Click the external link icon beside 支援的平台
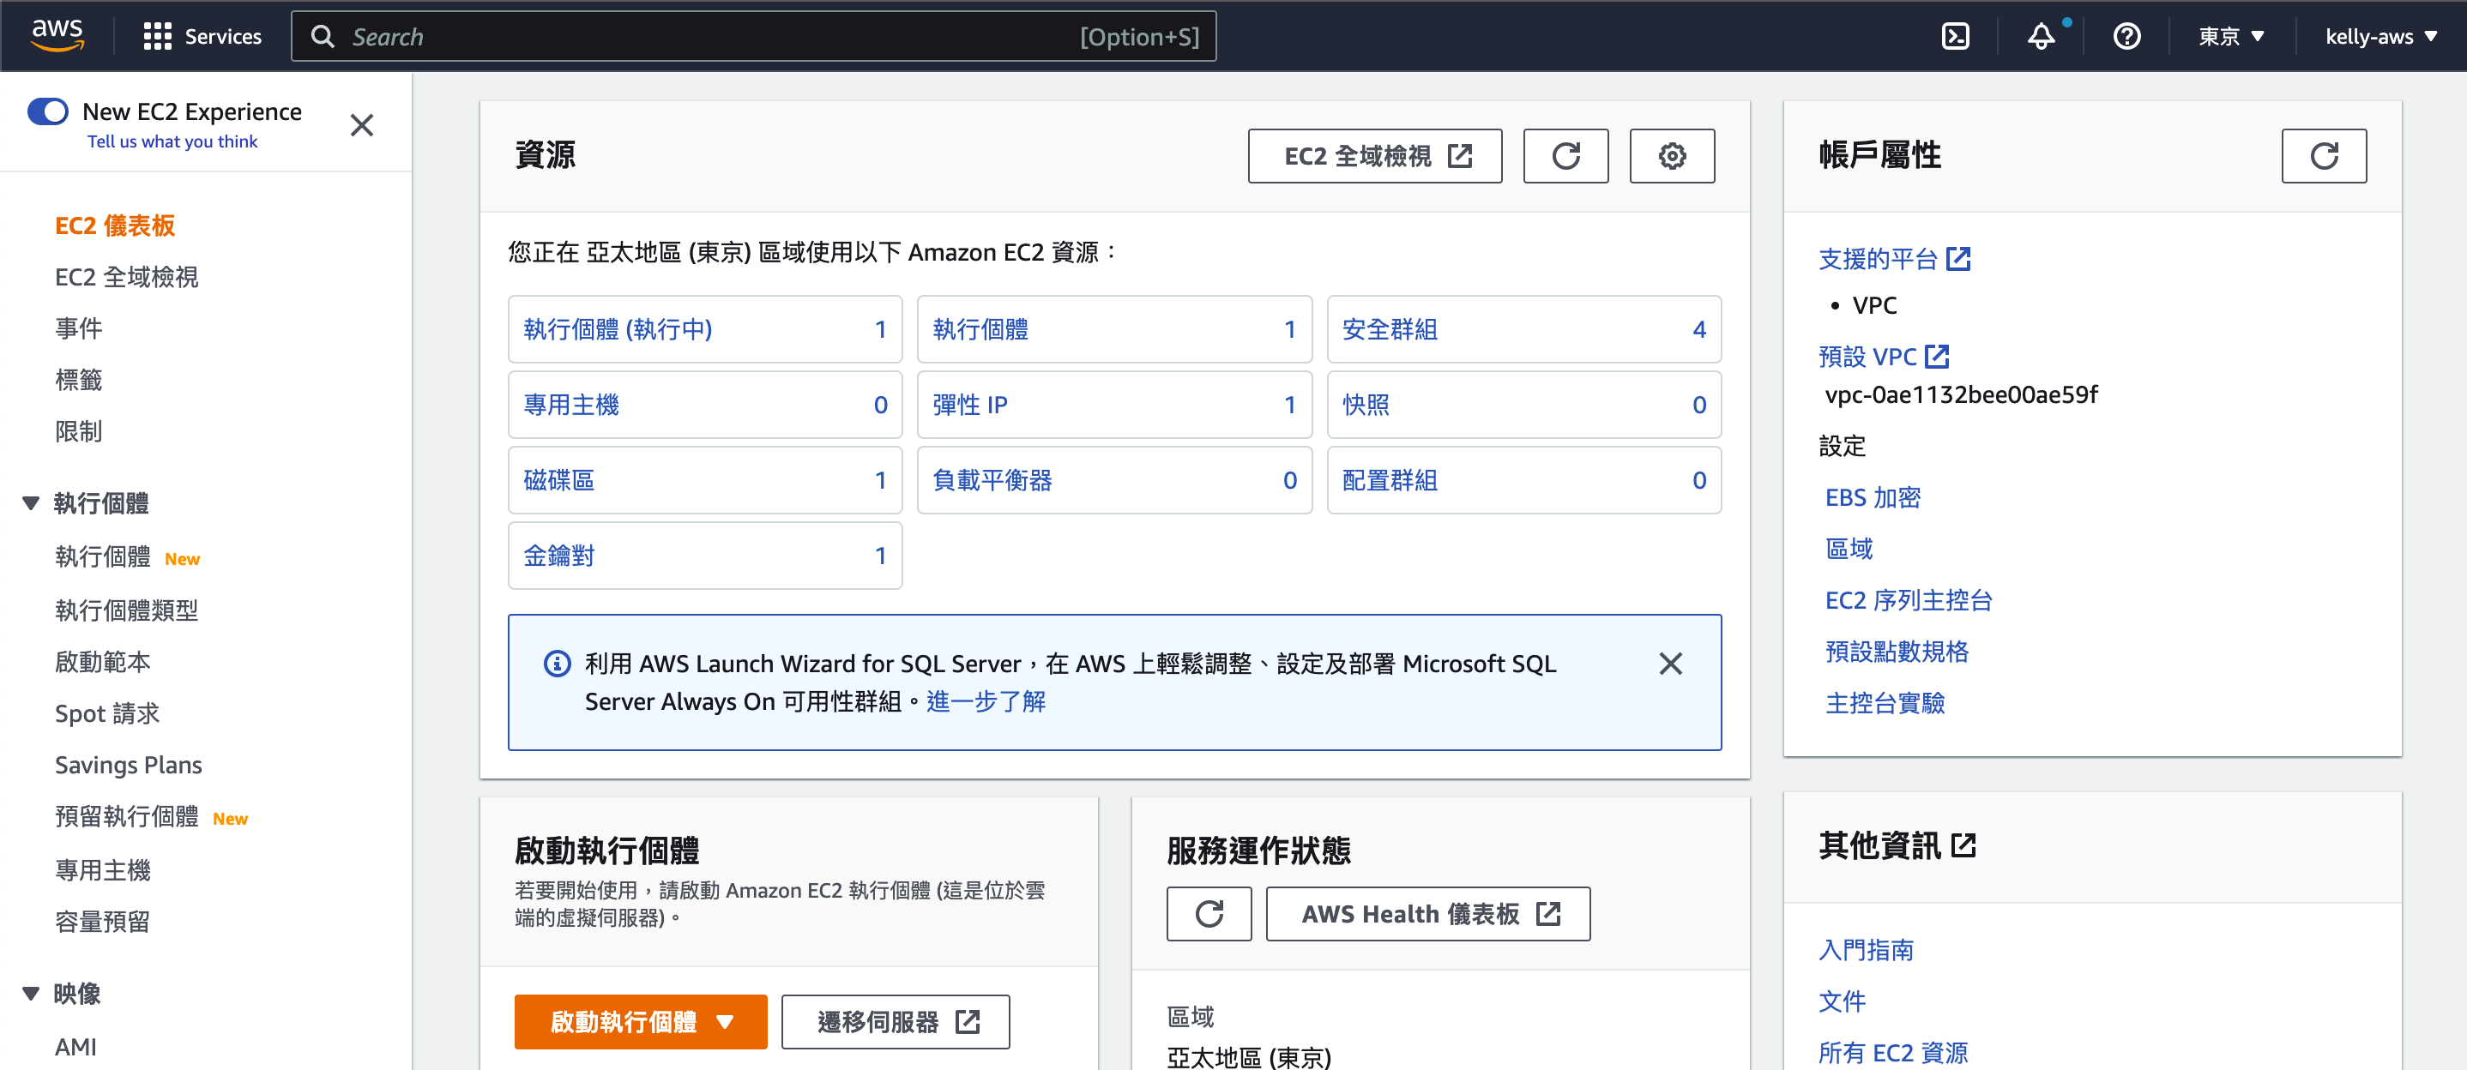Screen dimensions: 2467x1070 click(1959, 258)
